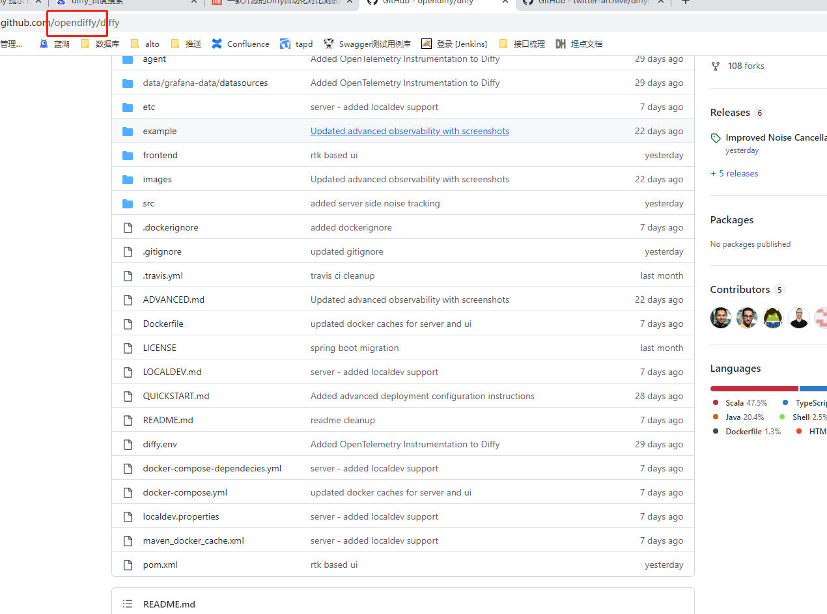827x614 pixels.
Task: Click the "+ 5 releases" link
Action: point(734,173)
